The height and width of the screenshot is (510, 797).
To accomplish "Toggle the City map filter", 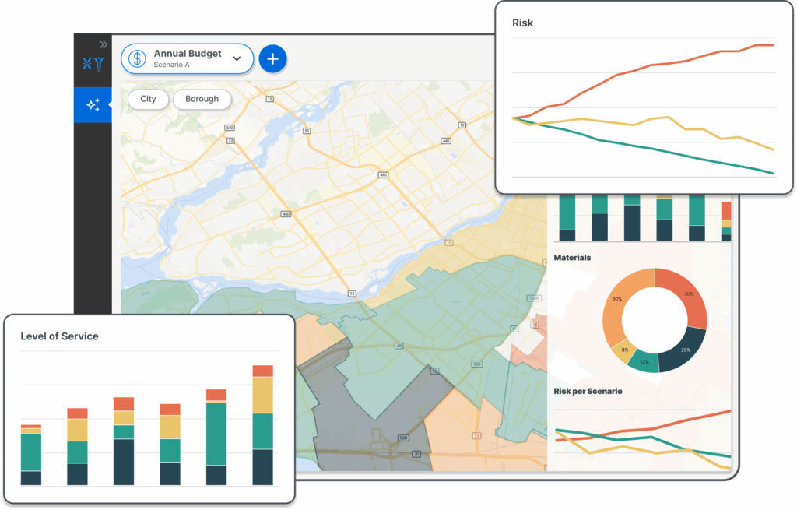I will [148, 99].
